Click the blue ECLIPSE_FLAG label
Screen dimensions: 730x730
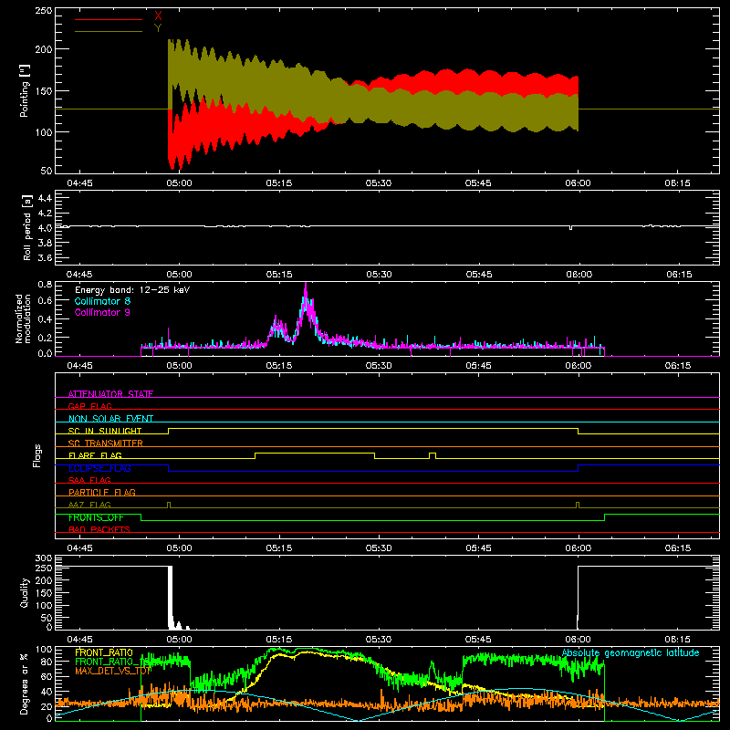point(99,468)
